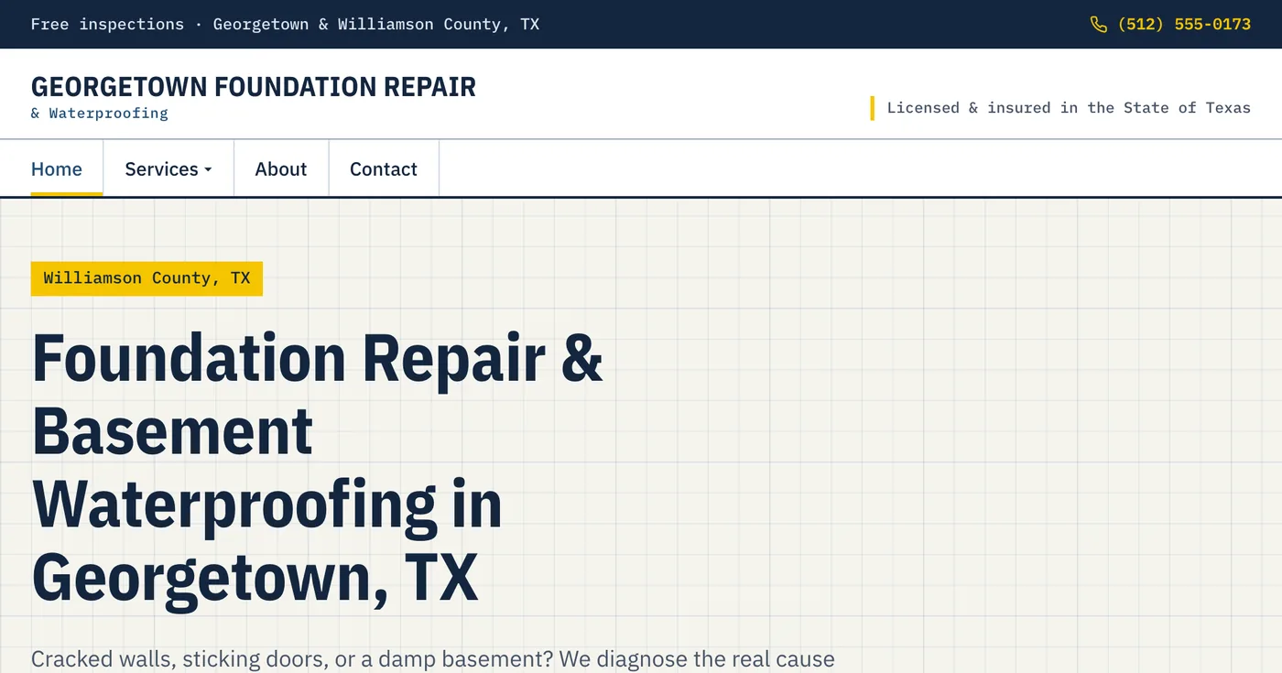Click the phone icon in top bar

1099,24
